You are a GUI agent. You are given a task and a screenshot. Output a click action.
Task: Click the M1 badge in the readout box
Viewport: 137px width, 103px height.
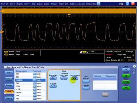click(x=6, y=51)
